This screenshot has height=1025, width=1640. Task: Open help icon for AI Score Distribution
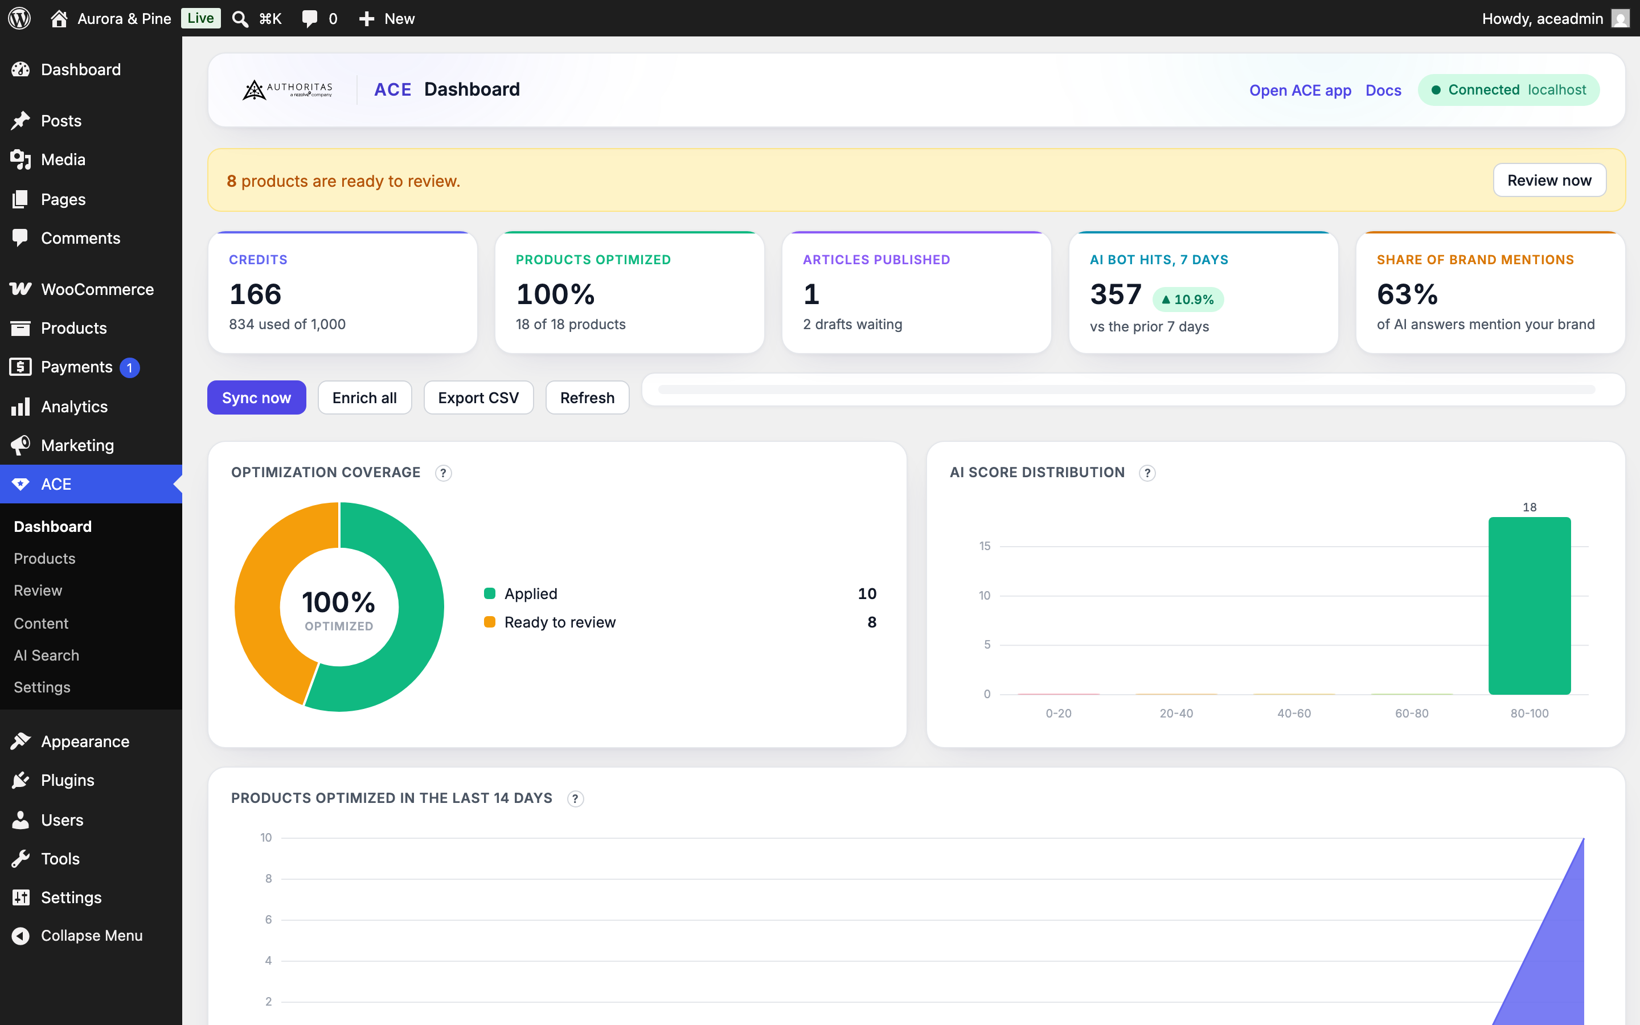(1147, 473)
